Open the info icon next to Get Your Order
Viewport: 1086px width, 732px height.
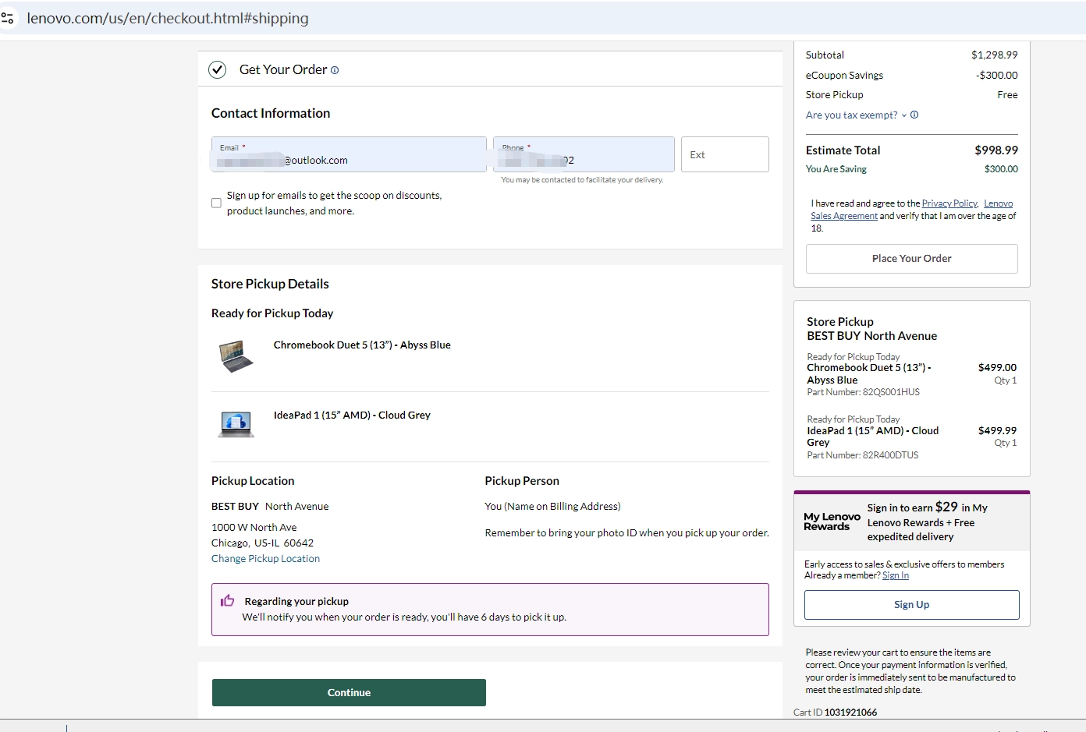point(335,70)
